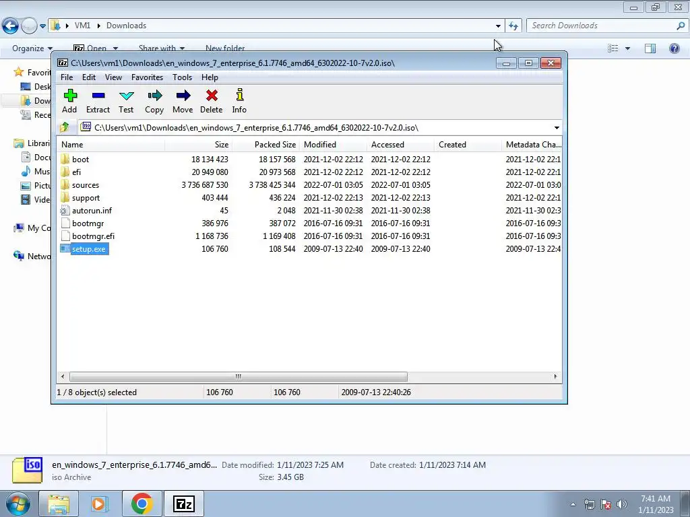The width and height of the screenshot is (690, 517).
Task: Open the Organize dropdown in Explorer
Action: click(32, 48)
